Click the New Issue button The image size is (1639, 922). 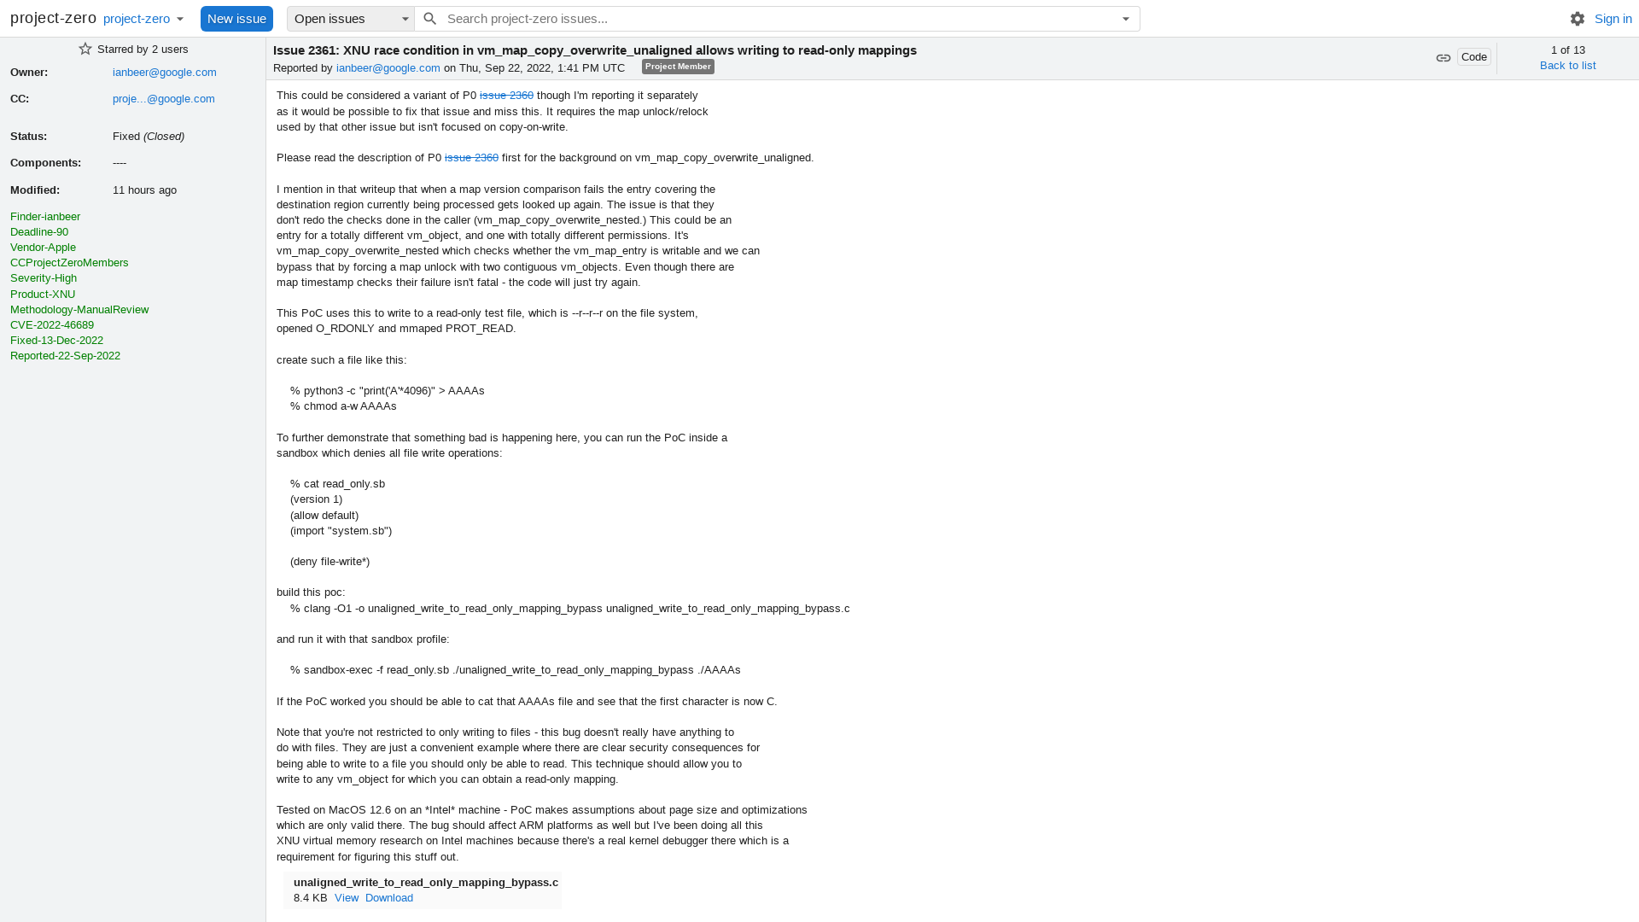click(x=236, y=18)
